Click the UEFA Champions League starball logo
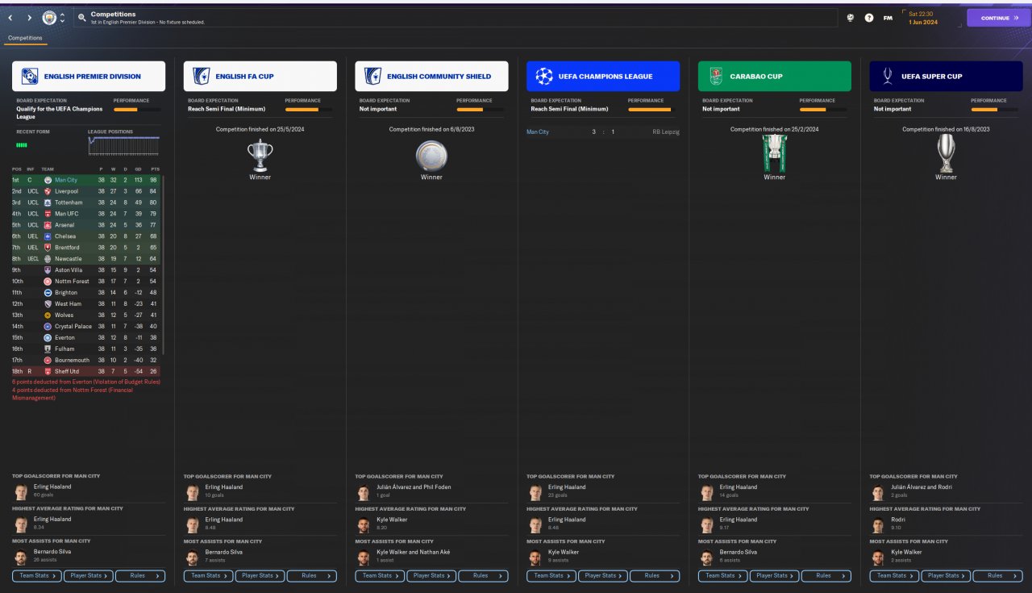 point(544,77)
